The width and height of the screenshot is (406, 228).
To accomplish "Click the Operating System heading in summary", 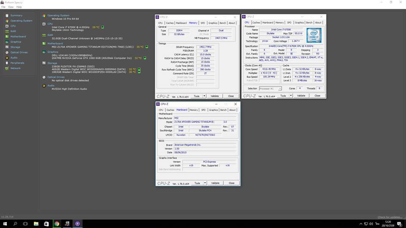I will [x=58, y=16].
